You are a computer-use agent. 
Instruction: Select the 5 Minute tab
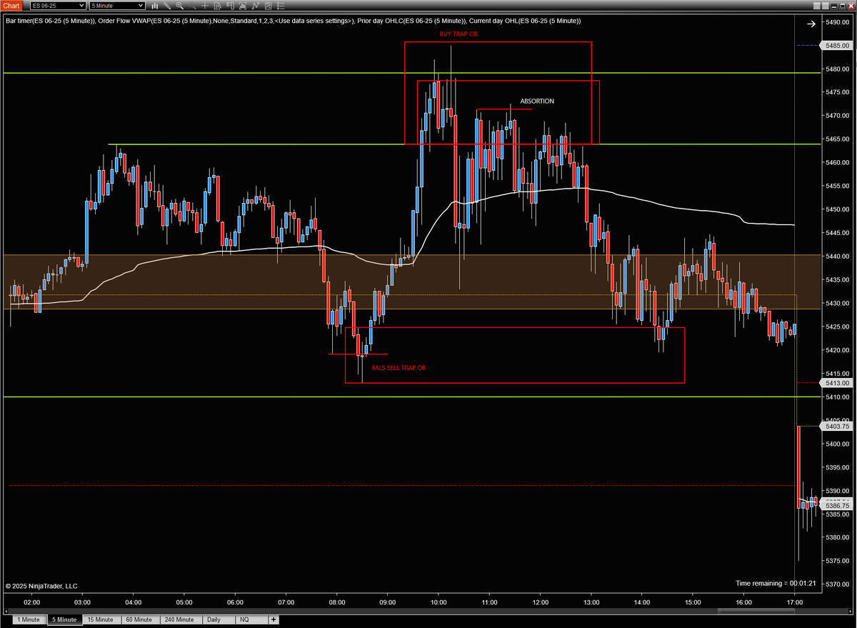64,619
